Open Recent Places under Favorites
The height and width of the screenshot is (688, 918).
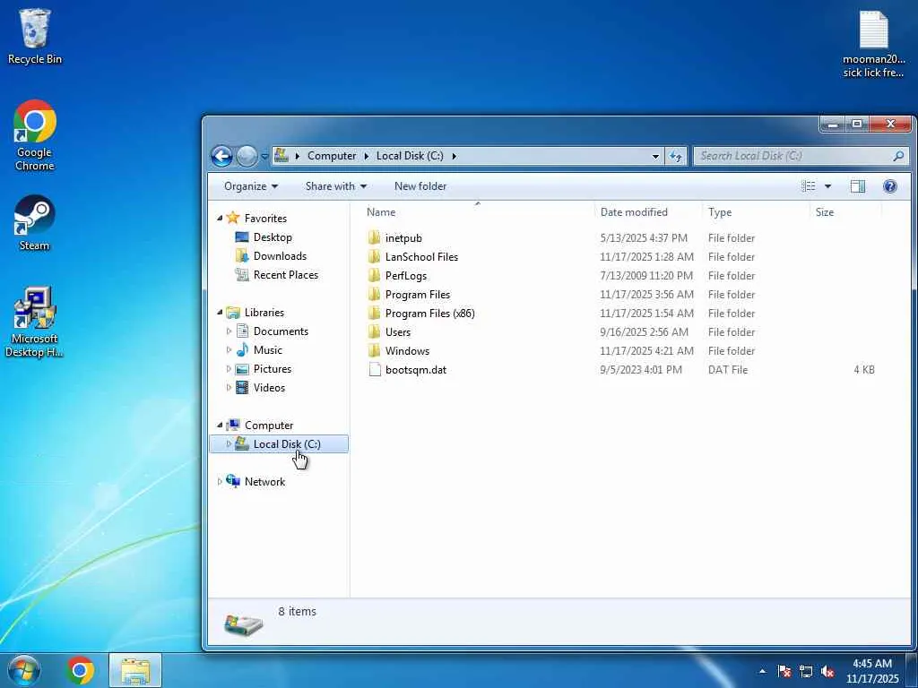(286, 274)
